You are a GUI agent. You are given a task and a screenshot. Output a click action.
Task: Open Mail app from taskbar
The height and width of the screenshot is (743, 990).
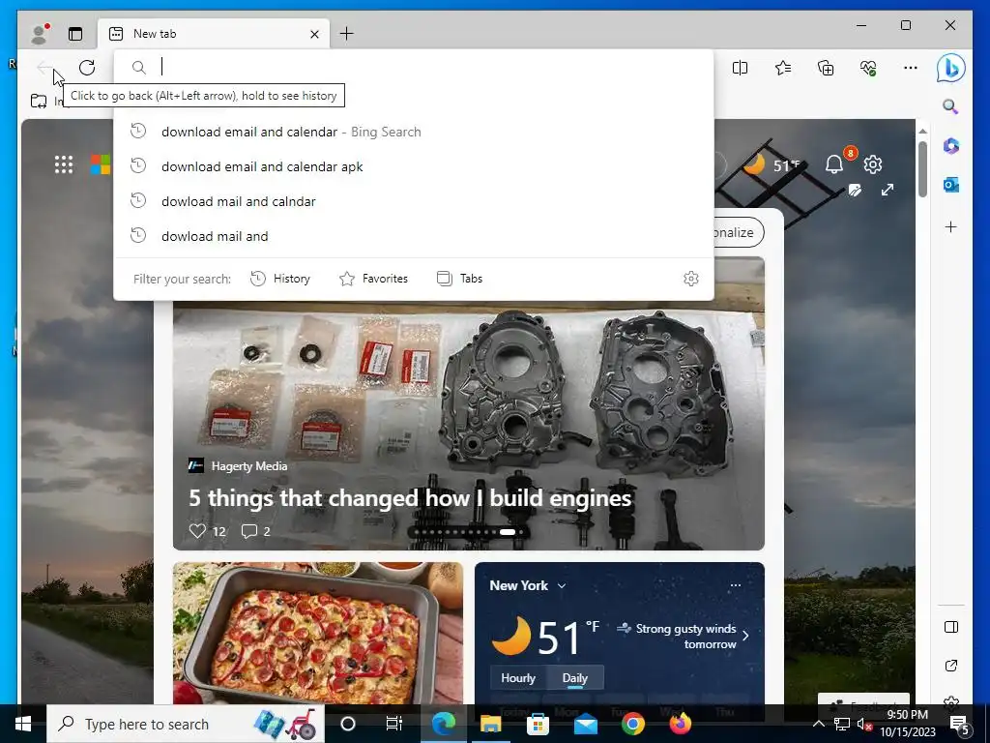coord(585,724)
